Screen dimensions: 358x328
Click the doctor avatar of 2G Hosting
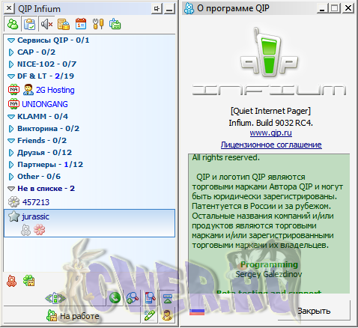pyautogui.click(x=28, y=90)
